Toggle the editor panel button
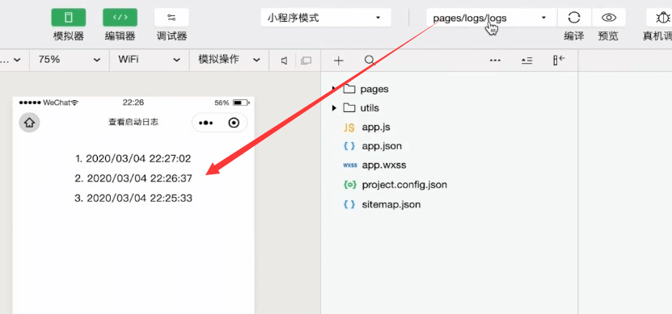This screenshot has width=672, height=314. pyautogui.click(x=120, y=18)
